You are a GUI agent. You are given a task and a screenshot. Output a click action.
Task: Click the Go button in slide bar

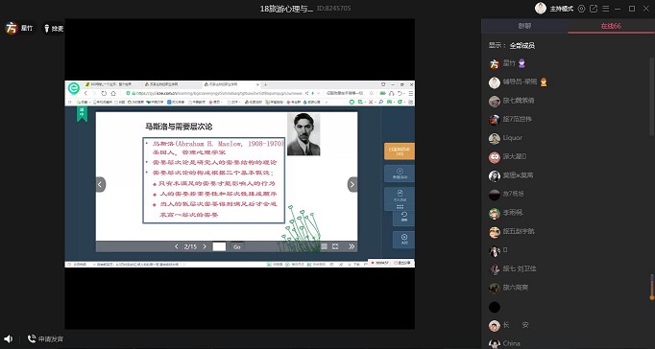[237, 246]
